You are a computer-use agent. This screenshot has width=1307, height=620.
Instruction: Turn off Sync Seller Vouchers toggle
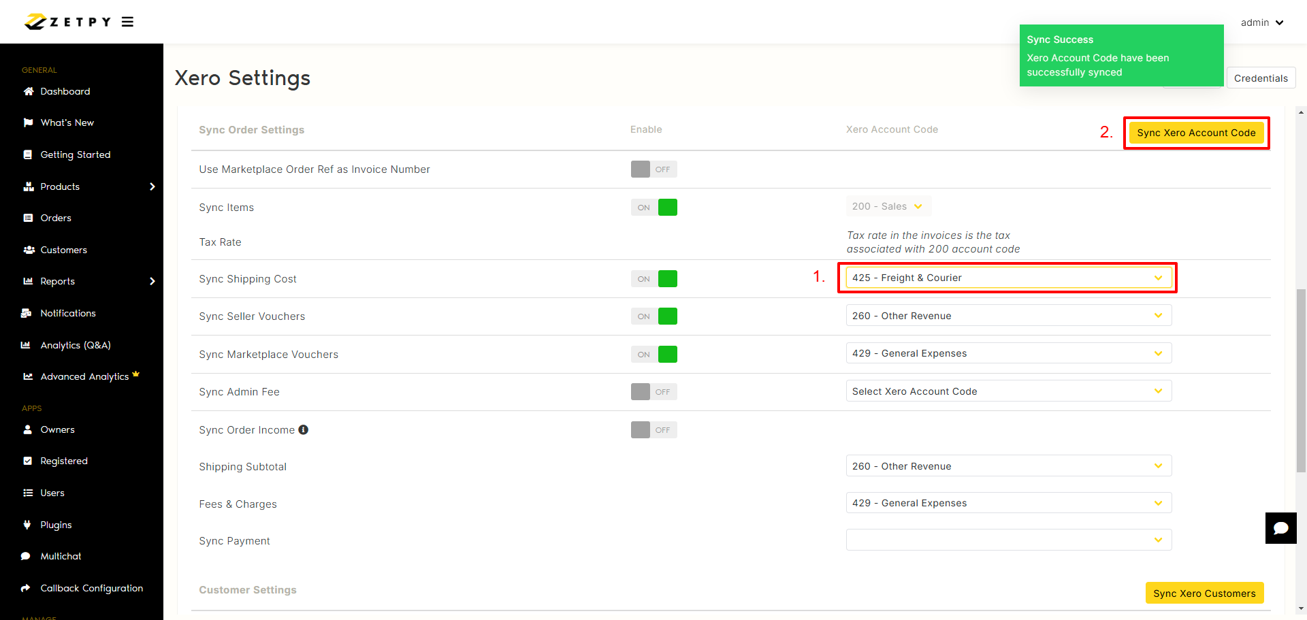[654, 316]
